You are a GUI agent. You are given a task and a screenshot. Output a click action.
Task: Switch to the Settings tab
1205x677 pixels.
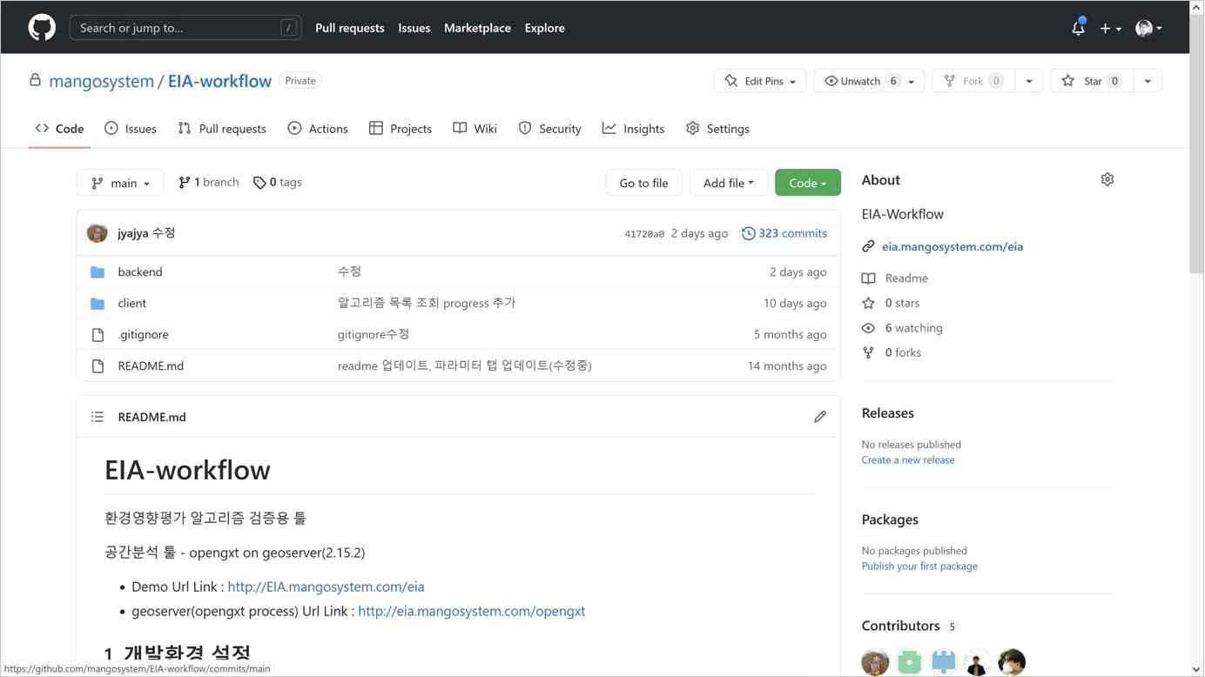pos(717,129)
